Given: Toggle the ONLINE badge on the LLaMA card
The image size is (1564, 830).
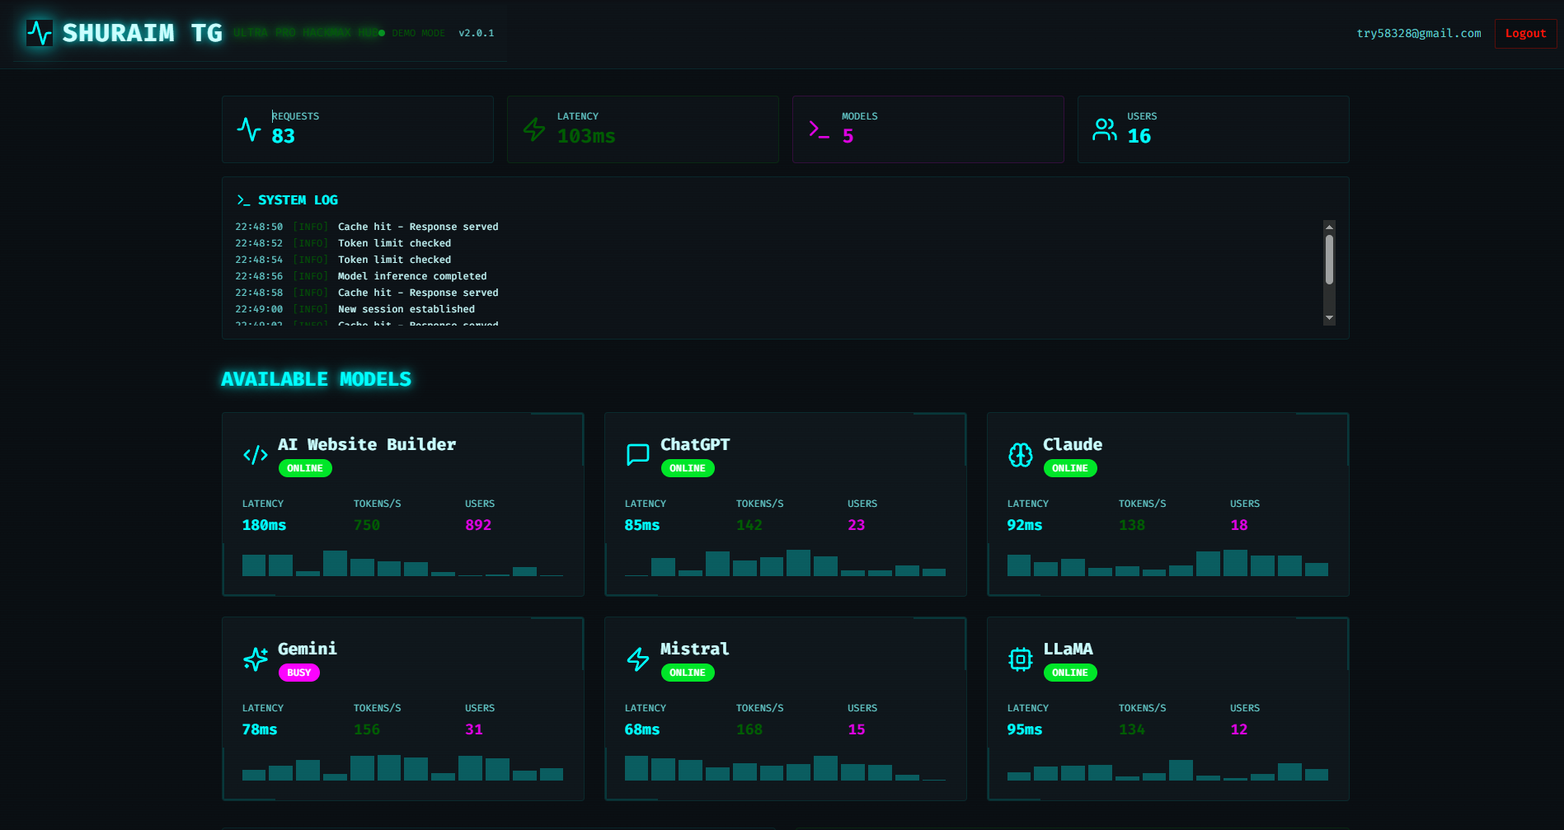Looking at the screenshot, I should click(x=1070, y=673).
